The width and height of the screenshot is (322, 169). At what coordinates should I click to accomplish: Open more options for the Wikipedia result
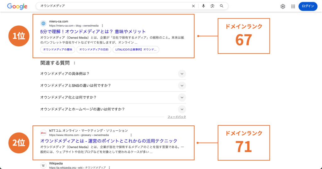point(109,167)
